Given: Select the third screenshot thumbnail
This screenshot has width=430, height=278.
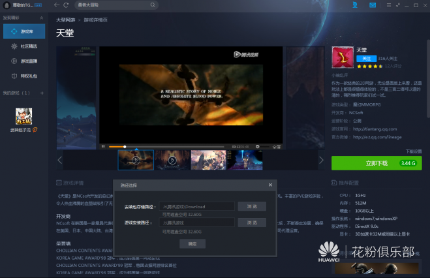Looking at the screenshot, I should [208, 160].
